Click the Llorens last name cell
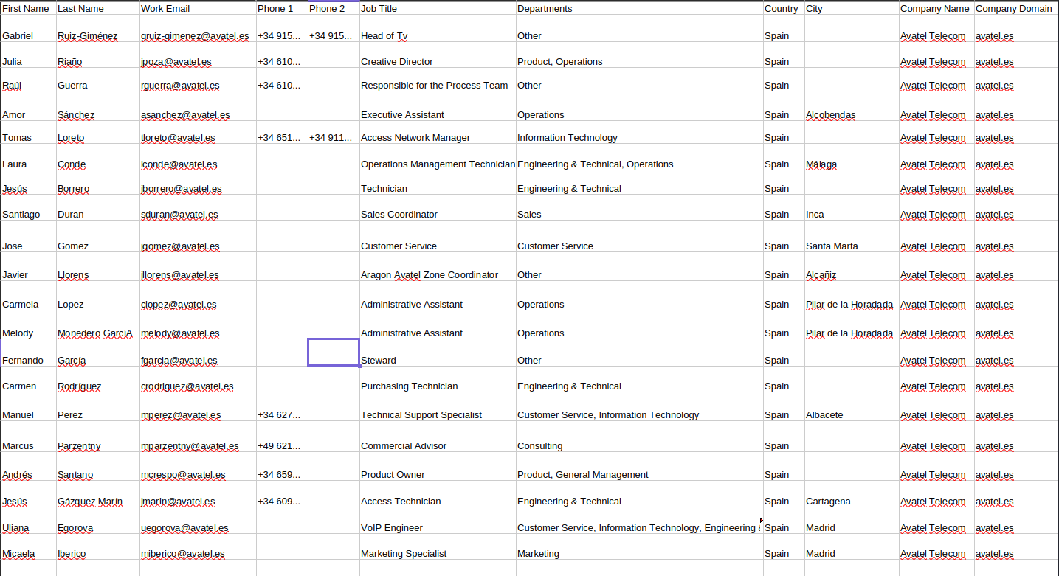This screenshot has height=576, width=1059. [x=97, y=267]
